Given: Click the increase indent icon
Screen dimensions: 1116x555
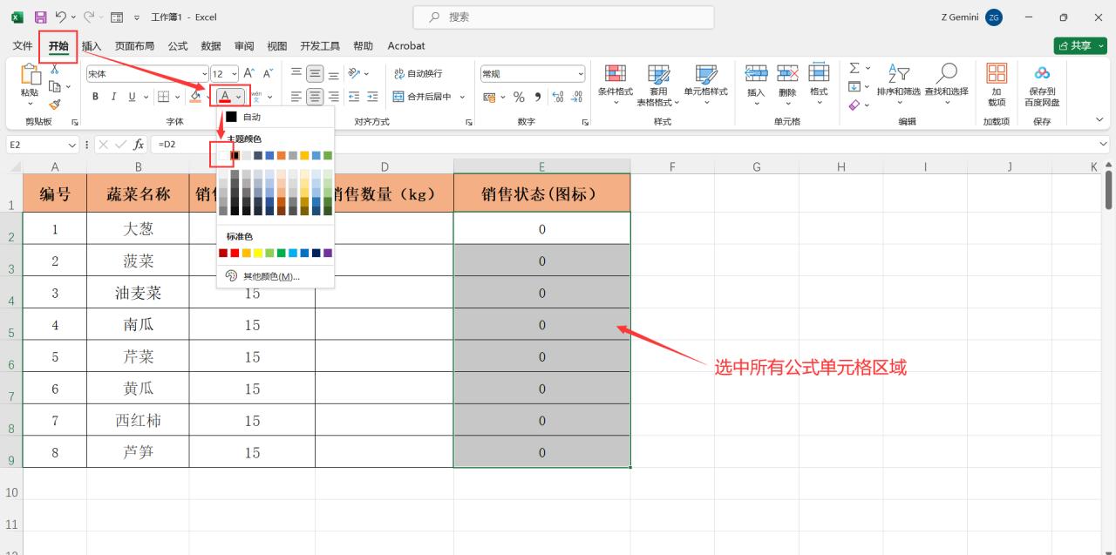Looking at the screenshot, I should click(372, 97).
